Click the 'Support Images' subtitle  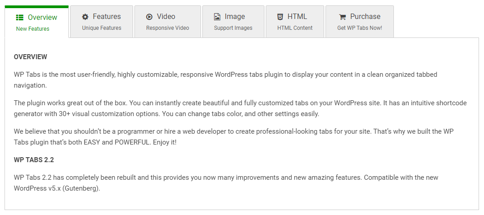[233, 28]
